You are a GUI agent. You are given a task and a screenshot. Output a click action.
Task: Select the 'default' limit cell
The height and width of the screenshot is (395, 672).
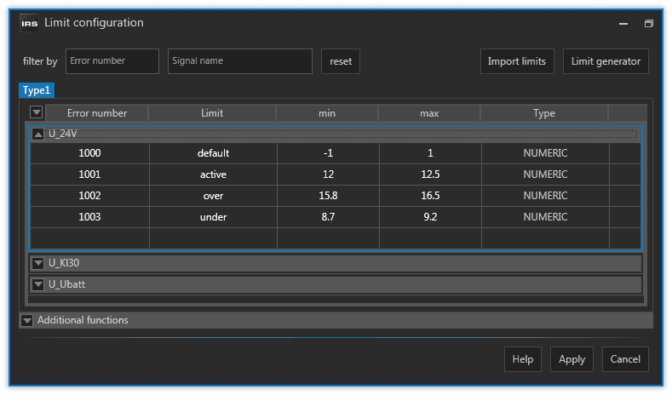point(213,153)
